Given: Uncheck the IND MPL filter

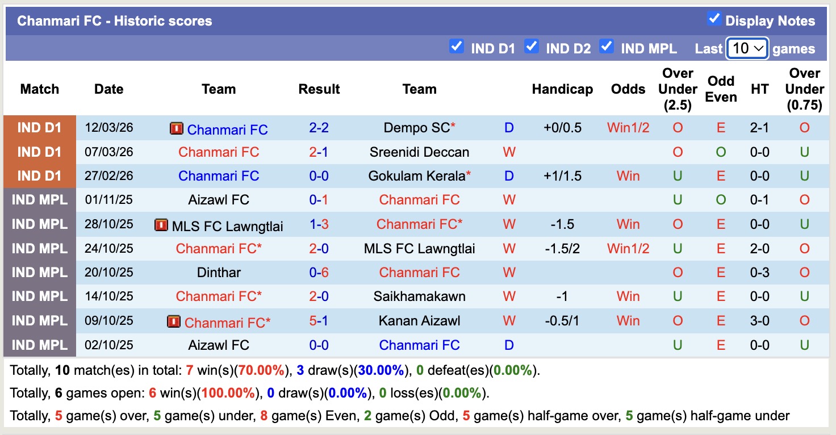Looking at the screenshot, I should (607, 47).
